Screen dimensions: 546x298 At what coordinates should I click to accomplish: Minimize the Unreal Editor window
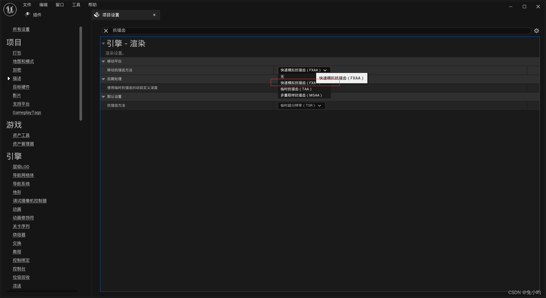[511, 7]
